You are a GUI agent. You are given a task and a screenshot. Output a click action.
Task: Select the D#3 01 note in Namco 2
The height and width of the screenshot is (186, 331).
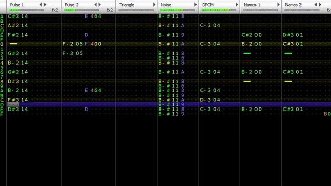point(293,35)
